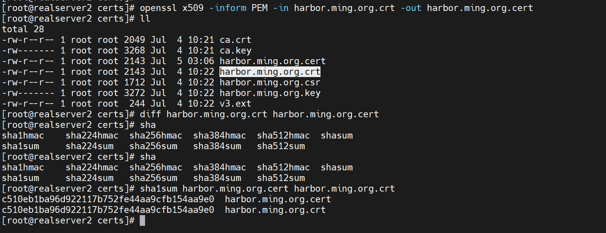Click the cursor block at the last prompt
The width and height of the screenshot is (606, 233).
tap(142, 220)
